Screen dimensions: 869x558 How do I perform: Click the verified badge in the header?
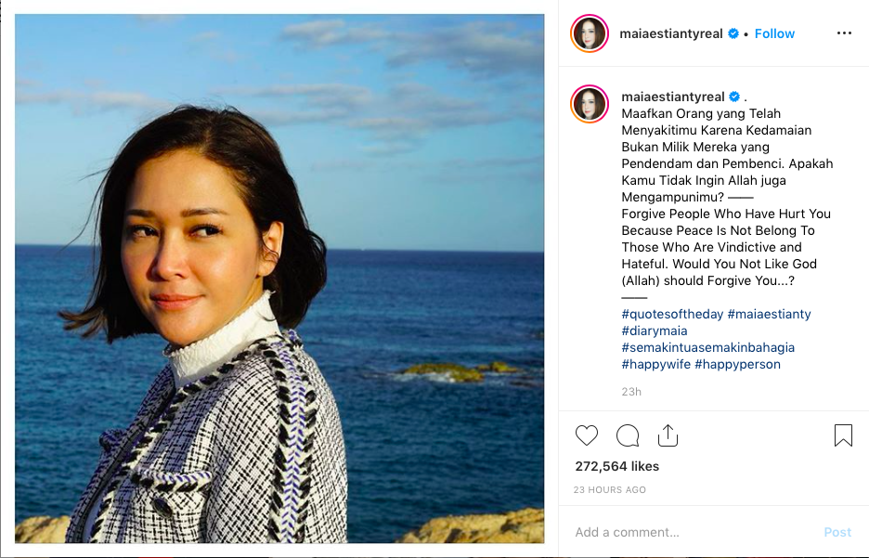pos(733,33)
